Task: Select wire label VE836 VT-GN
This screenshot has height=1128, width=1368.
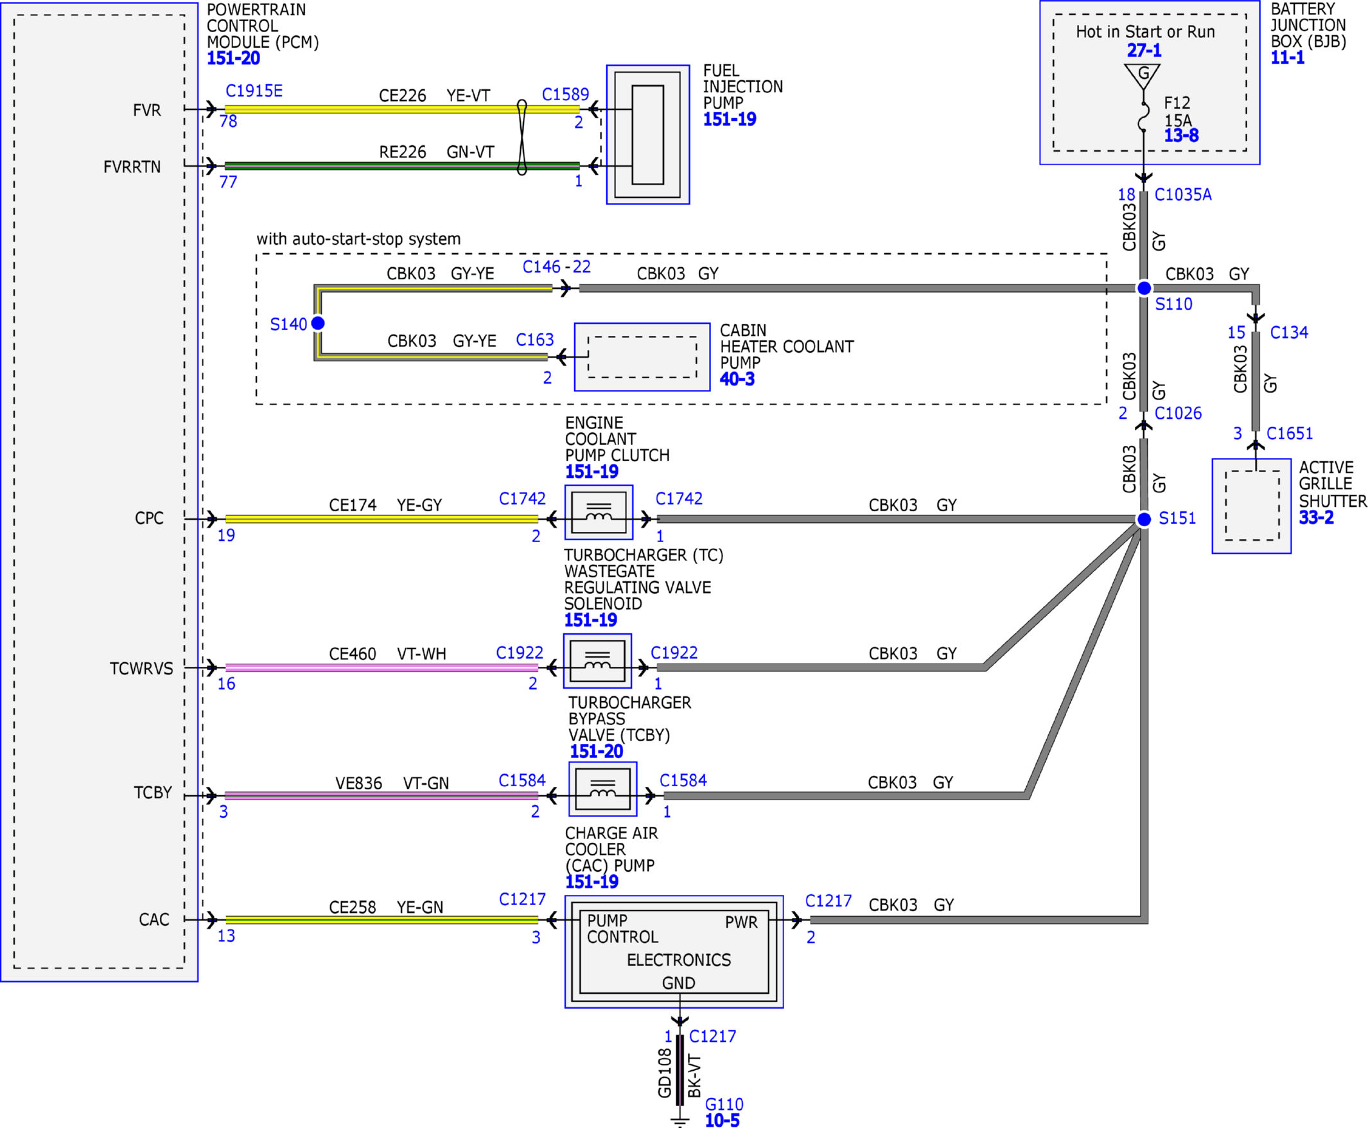Action: [x=392, y=784]
